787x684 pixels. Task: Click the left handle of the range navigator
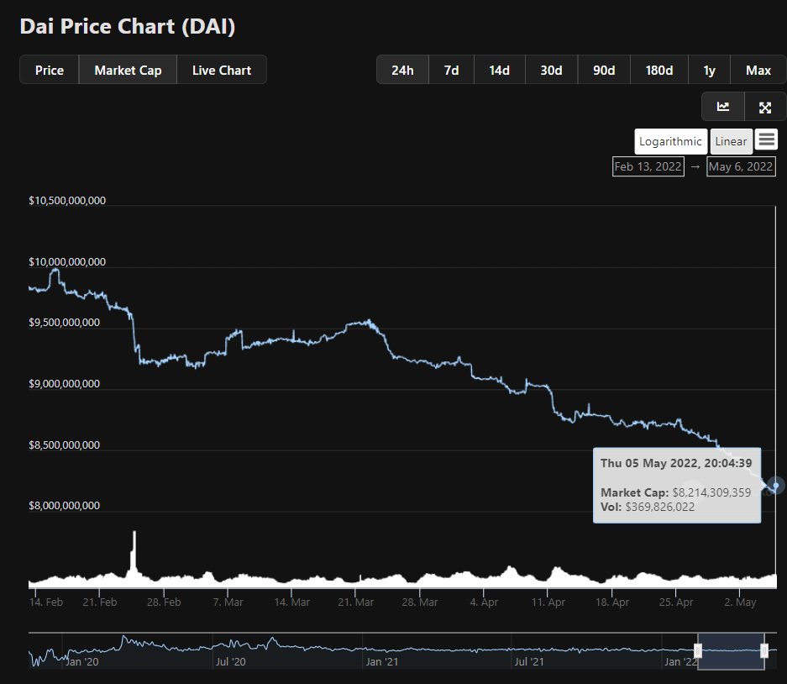click(x=698, y=650)
